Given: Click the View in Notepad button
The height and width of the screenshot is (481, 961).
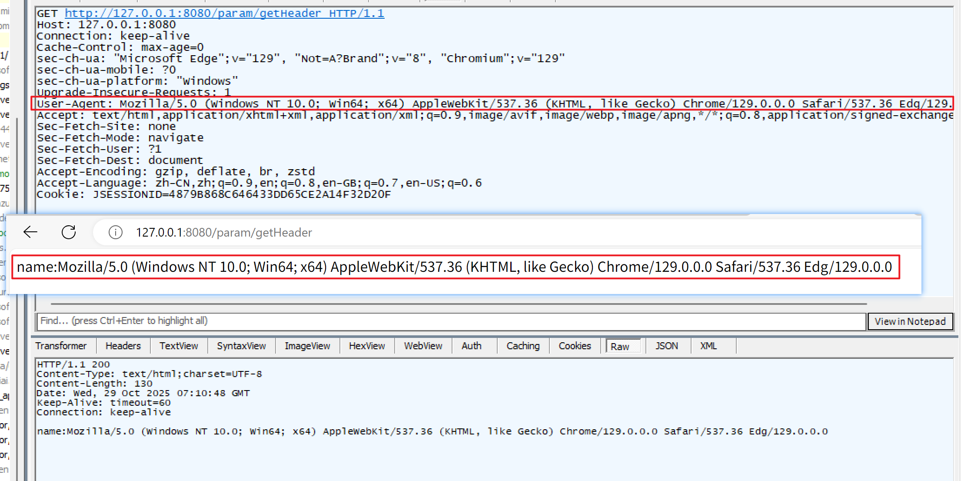Looking at the screenshot, I should [x=910, y=321].
